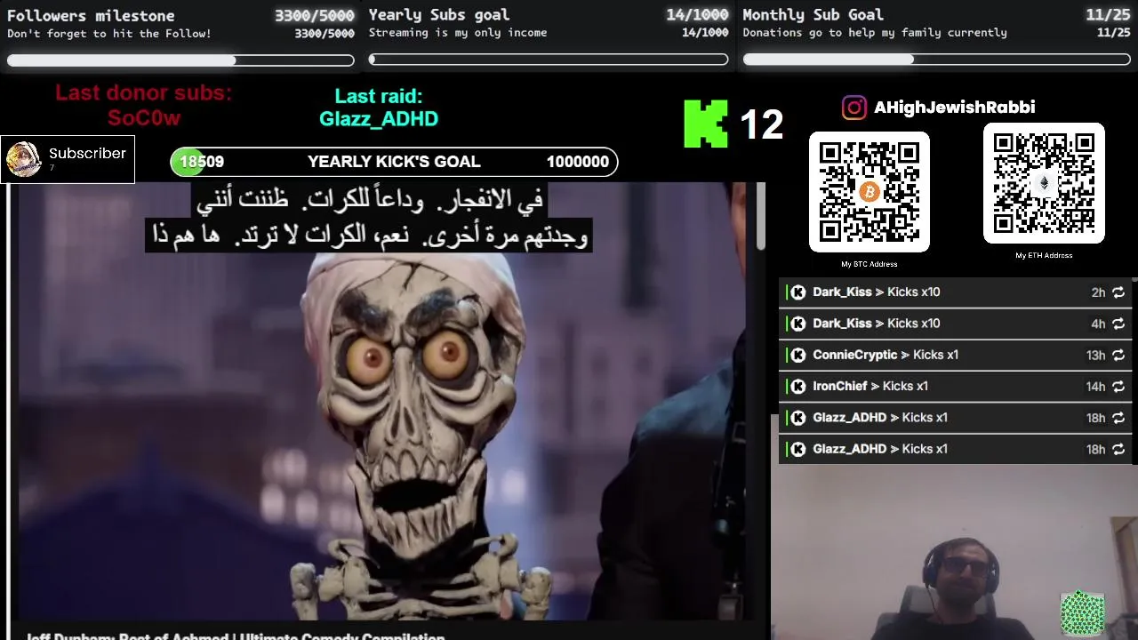Click 'Don't forget to hit the Follow!' text
The height and width of the screenshot is (640, 1138).
(x=109, y=34)
